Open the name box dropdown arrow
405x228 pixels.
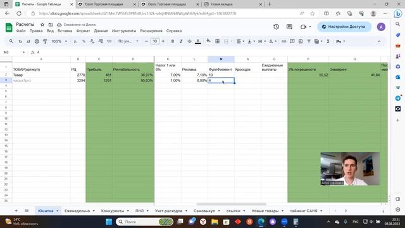tap(23, 52)
